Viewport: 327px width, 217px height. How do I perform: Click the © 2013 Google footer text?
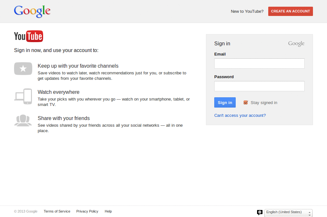pos(26,211)
